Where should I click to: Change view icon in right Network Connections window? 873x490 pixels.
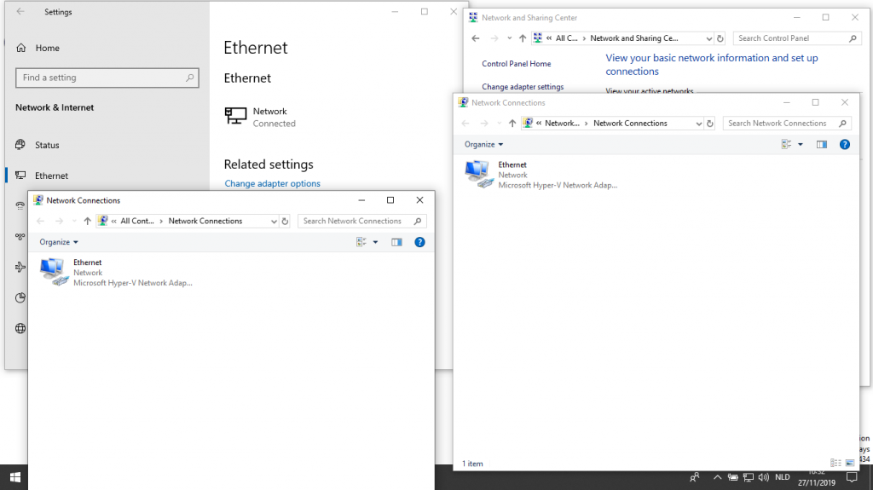tap(786, 144)
